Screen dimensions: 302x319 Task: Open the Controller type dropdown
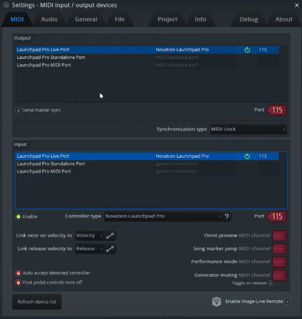[x=163, y=216]
